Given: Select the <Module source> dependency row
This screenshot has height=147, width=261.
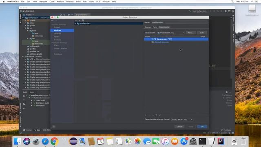Looking at the screenshot, I should coord(176,42).
